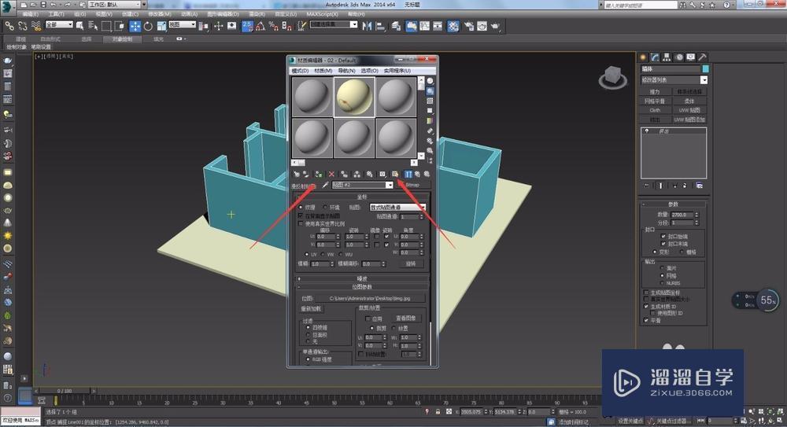This screenshot has width=787, height=427.
Task: Open MAXScript menu in main menu bar
Action: click(323, 14)
